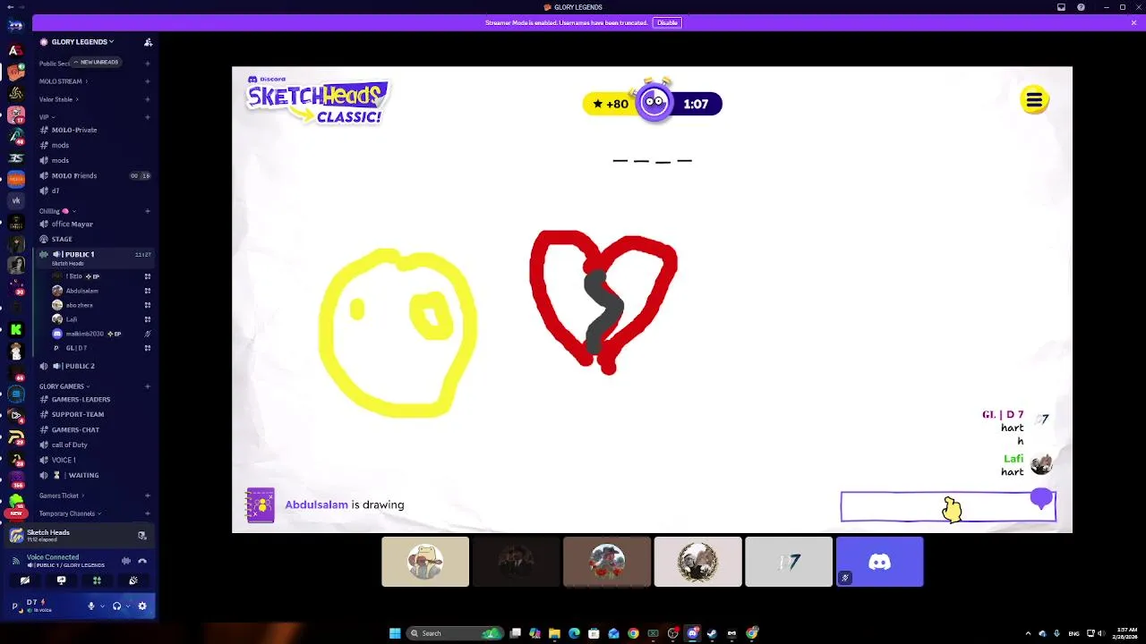Image resolution: width=1146 pixels, height=644 pixels.
Task: Open microphone input options arrow
Action: (x=101, y=606)
